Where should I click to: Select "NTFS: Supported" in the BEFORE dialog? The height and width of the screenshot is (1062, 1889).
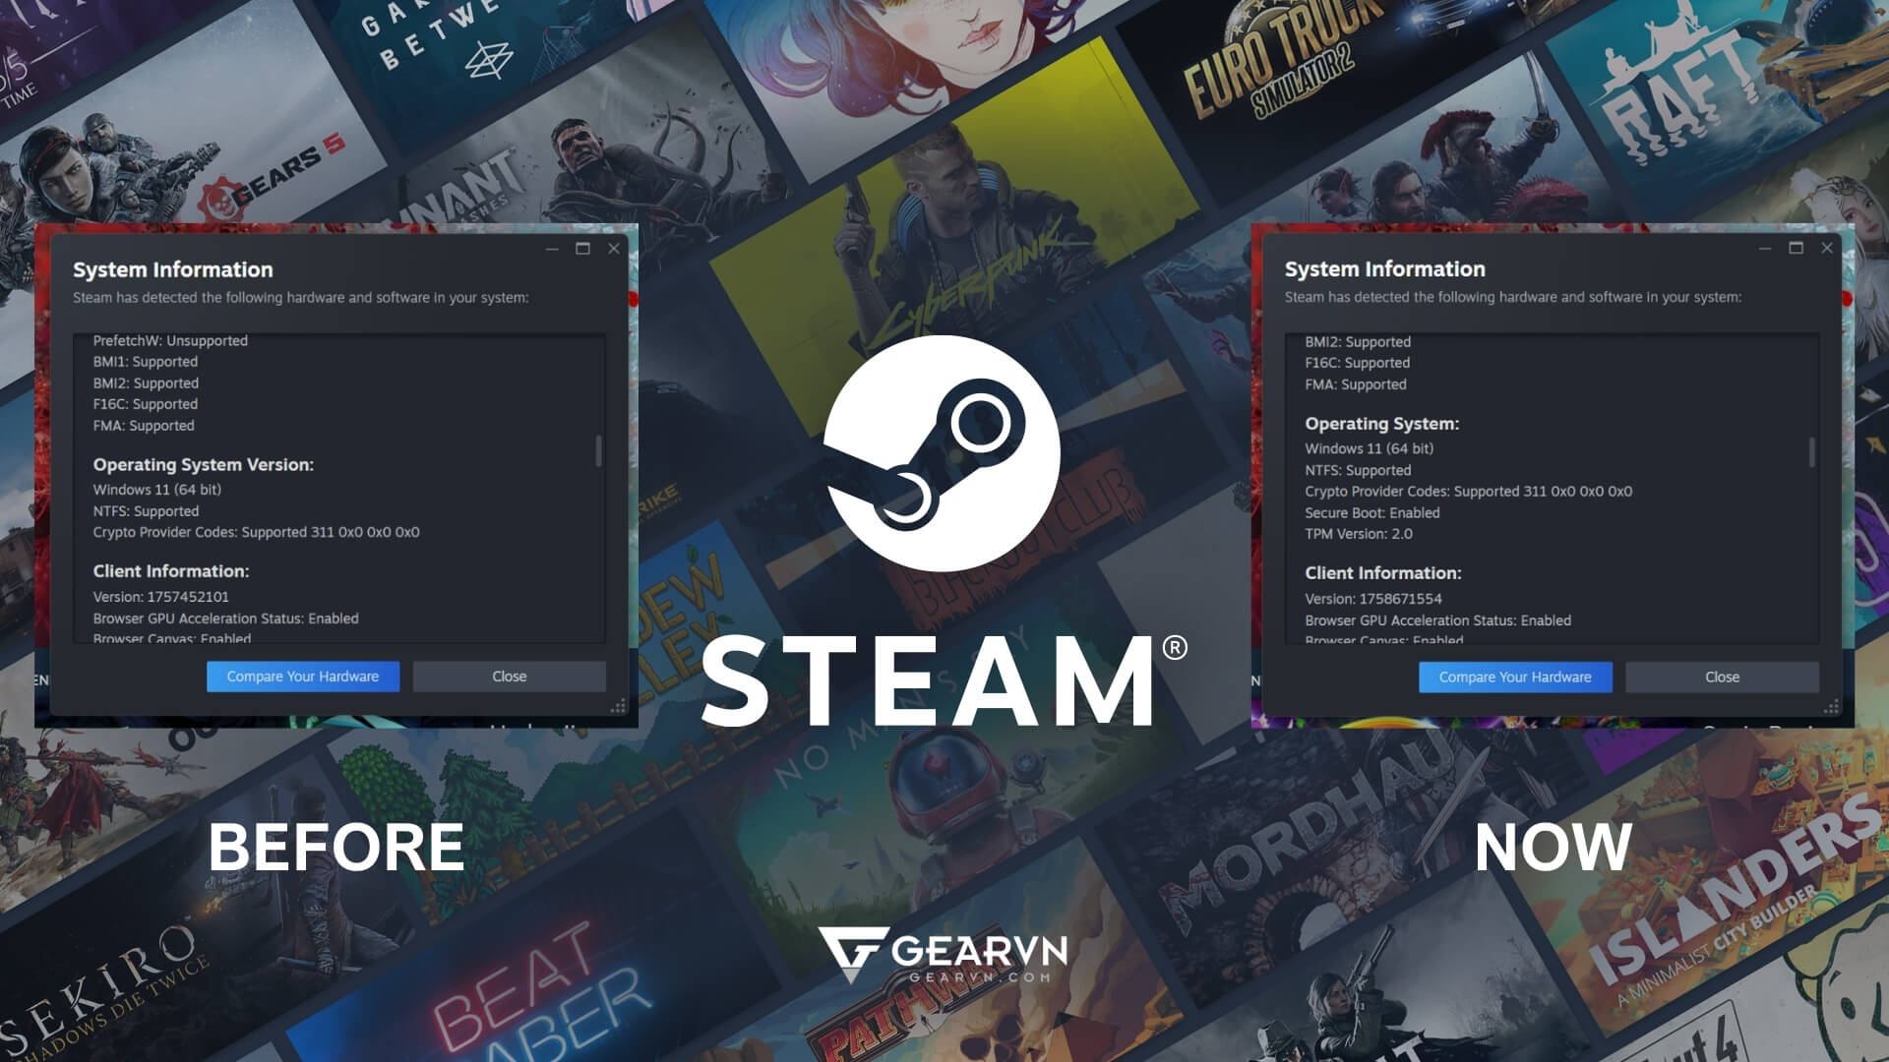point(146,511)
